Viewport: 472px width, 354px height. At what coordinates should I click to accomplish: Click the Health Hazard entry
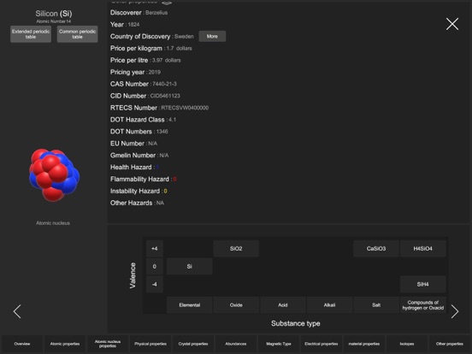[134, 168]
